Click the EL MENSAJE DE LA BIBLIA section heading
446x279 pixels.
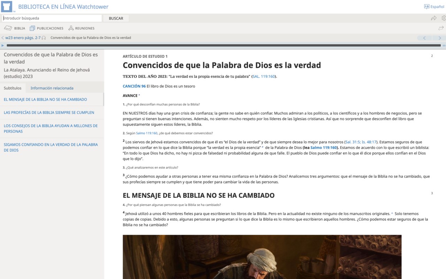click(x=199, y=195)
